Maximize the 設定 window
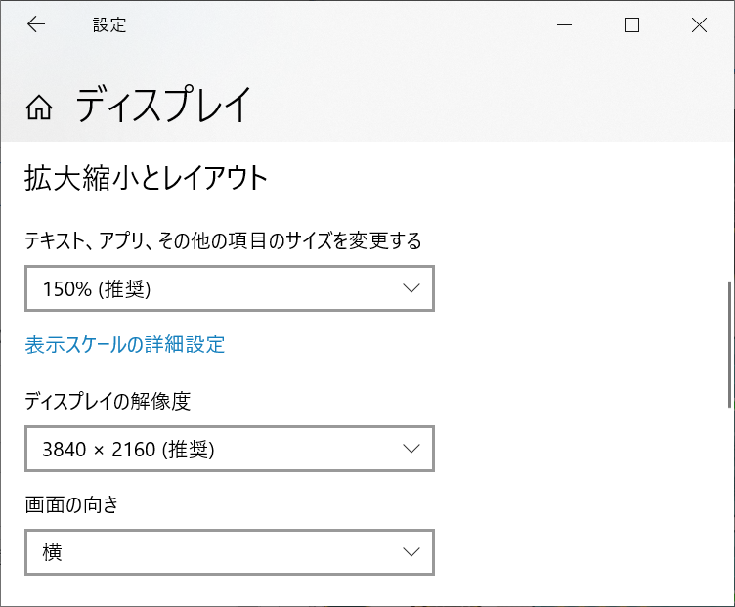Viewport: 735px width, 607px height. (631, 25)
